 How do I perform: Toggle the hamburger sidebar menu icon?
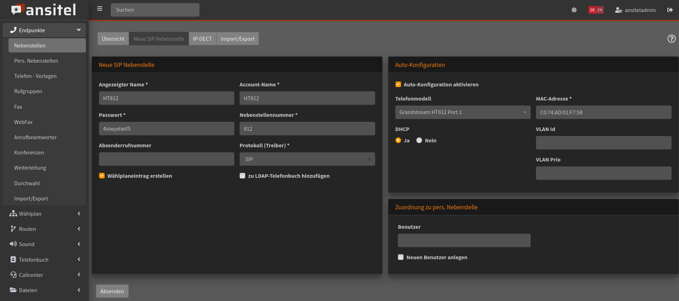100,9
